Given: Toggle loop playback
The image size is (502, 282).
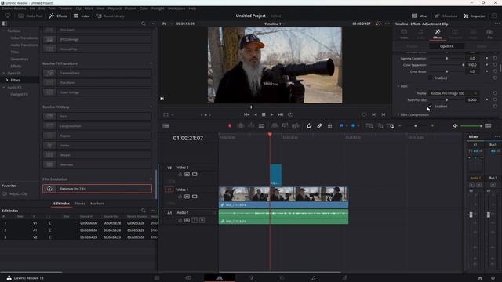Looking at the screenshot, I should pyautogui.click(x=290, y=114).
